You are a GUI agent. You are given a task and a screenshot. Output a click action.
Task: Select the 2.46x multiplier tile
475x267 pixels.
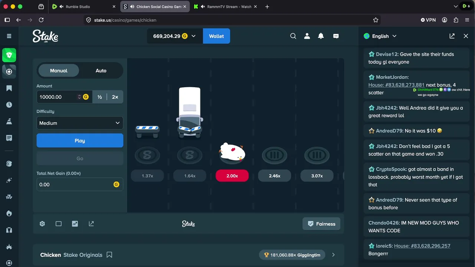[x=275, y=176]
